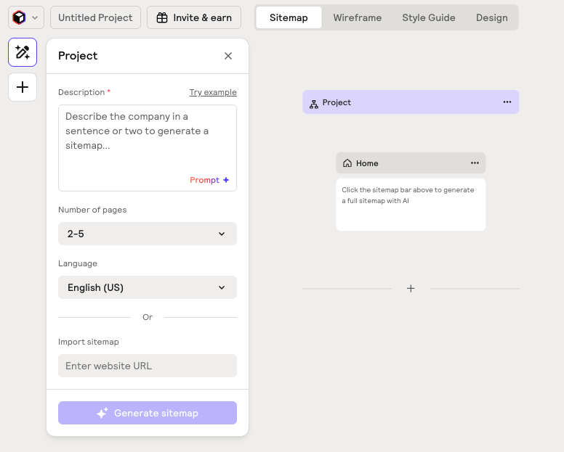Viewport: 564px width, 452px height.
Task: Open the Language dropdown
Action: (148, 287)
